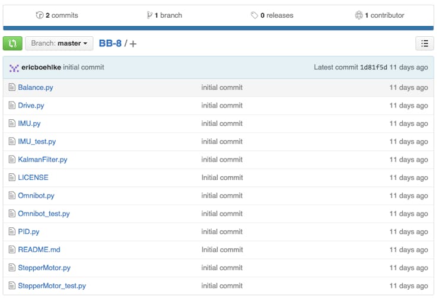The width and height of the screenshot is (439, 298).
Task: Click the file icon beside Omnibot.py
Action: 12,195
